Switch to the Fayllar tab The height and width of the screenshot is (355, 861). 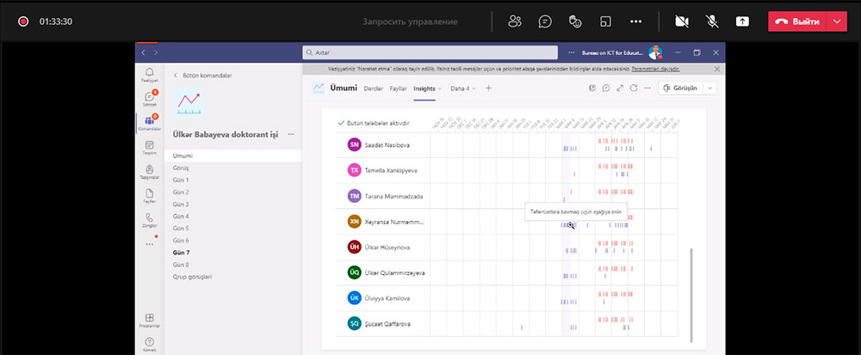pyautogui.click(x=398, y=89)
